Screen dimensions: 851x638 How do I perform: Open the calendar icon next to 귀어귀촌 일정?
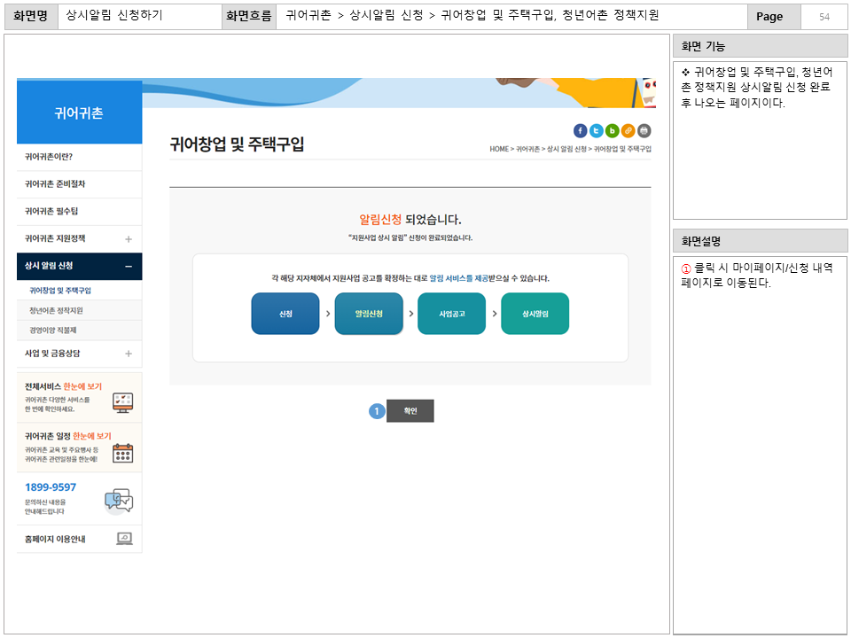(123, 455)
